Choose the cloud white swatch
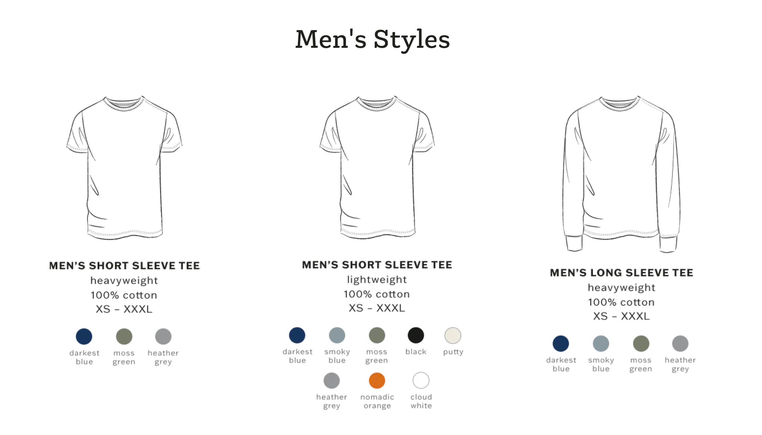This screenshot has width=762, height=435. click(421, 380)
